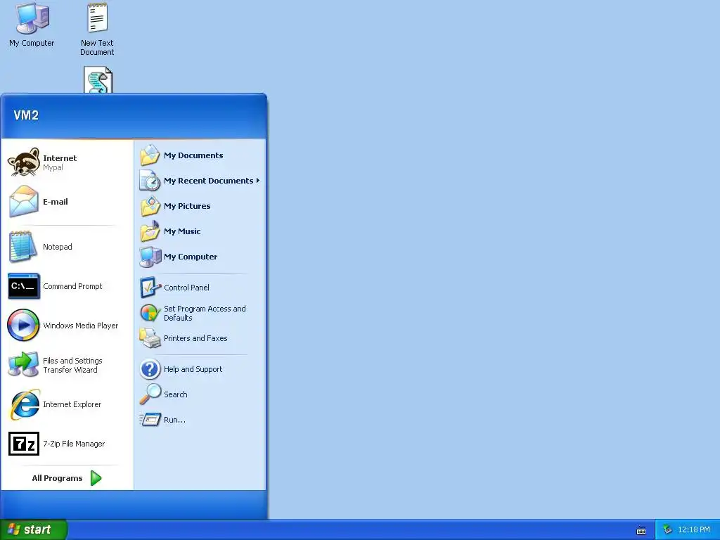
Task: Click "Files and Settings Transfer Wizard" text
Action: (72, 366)
